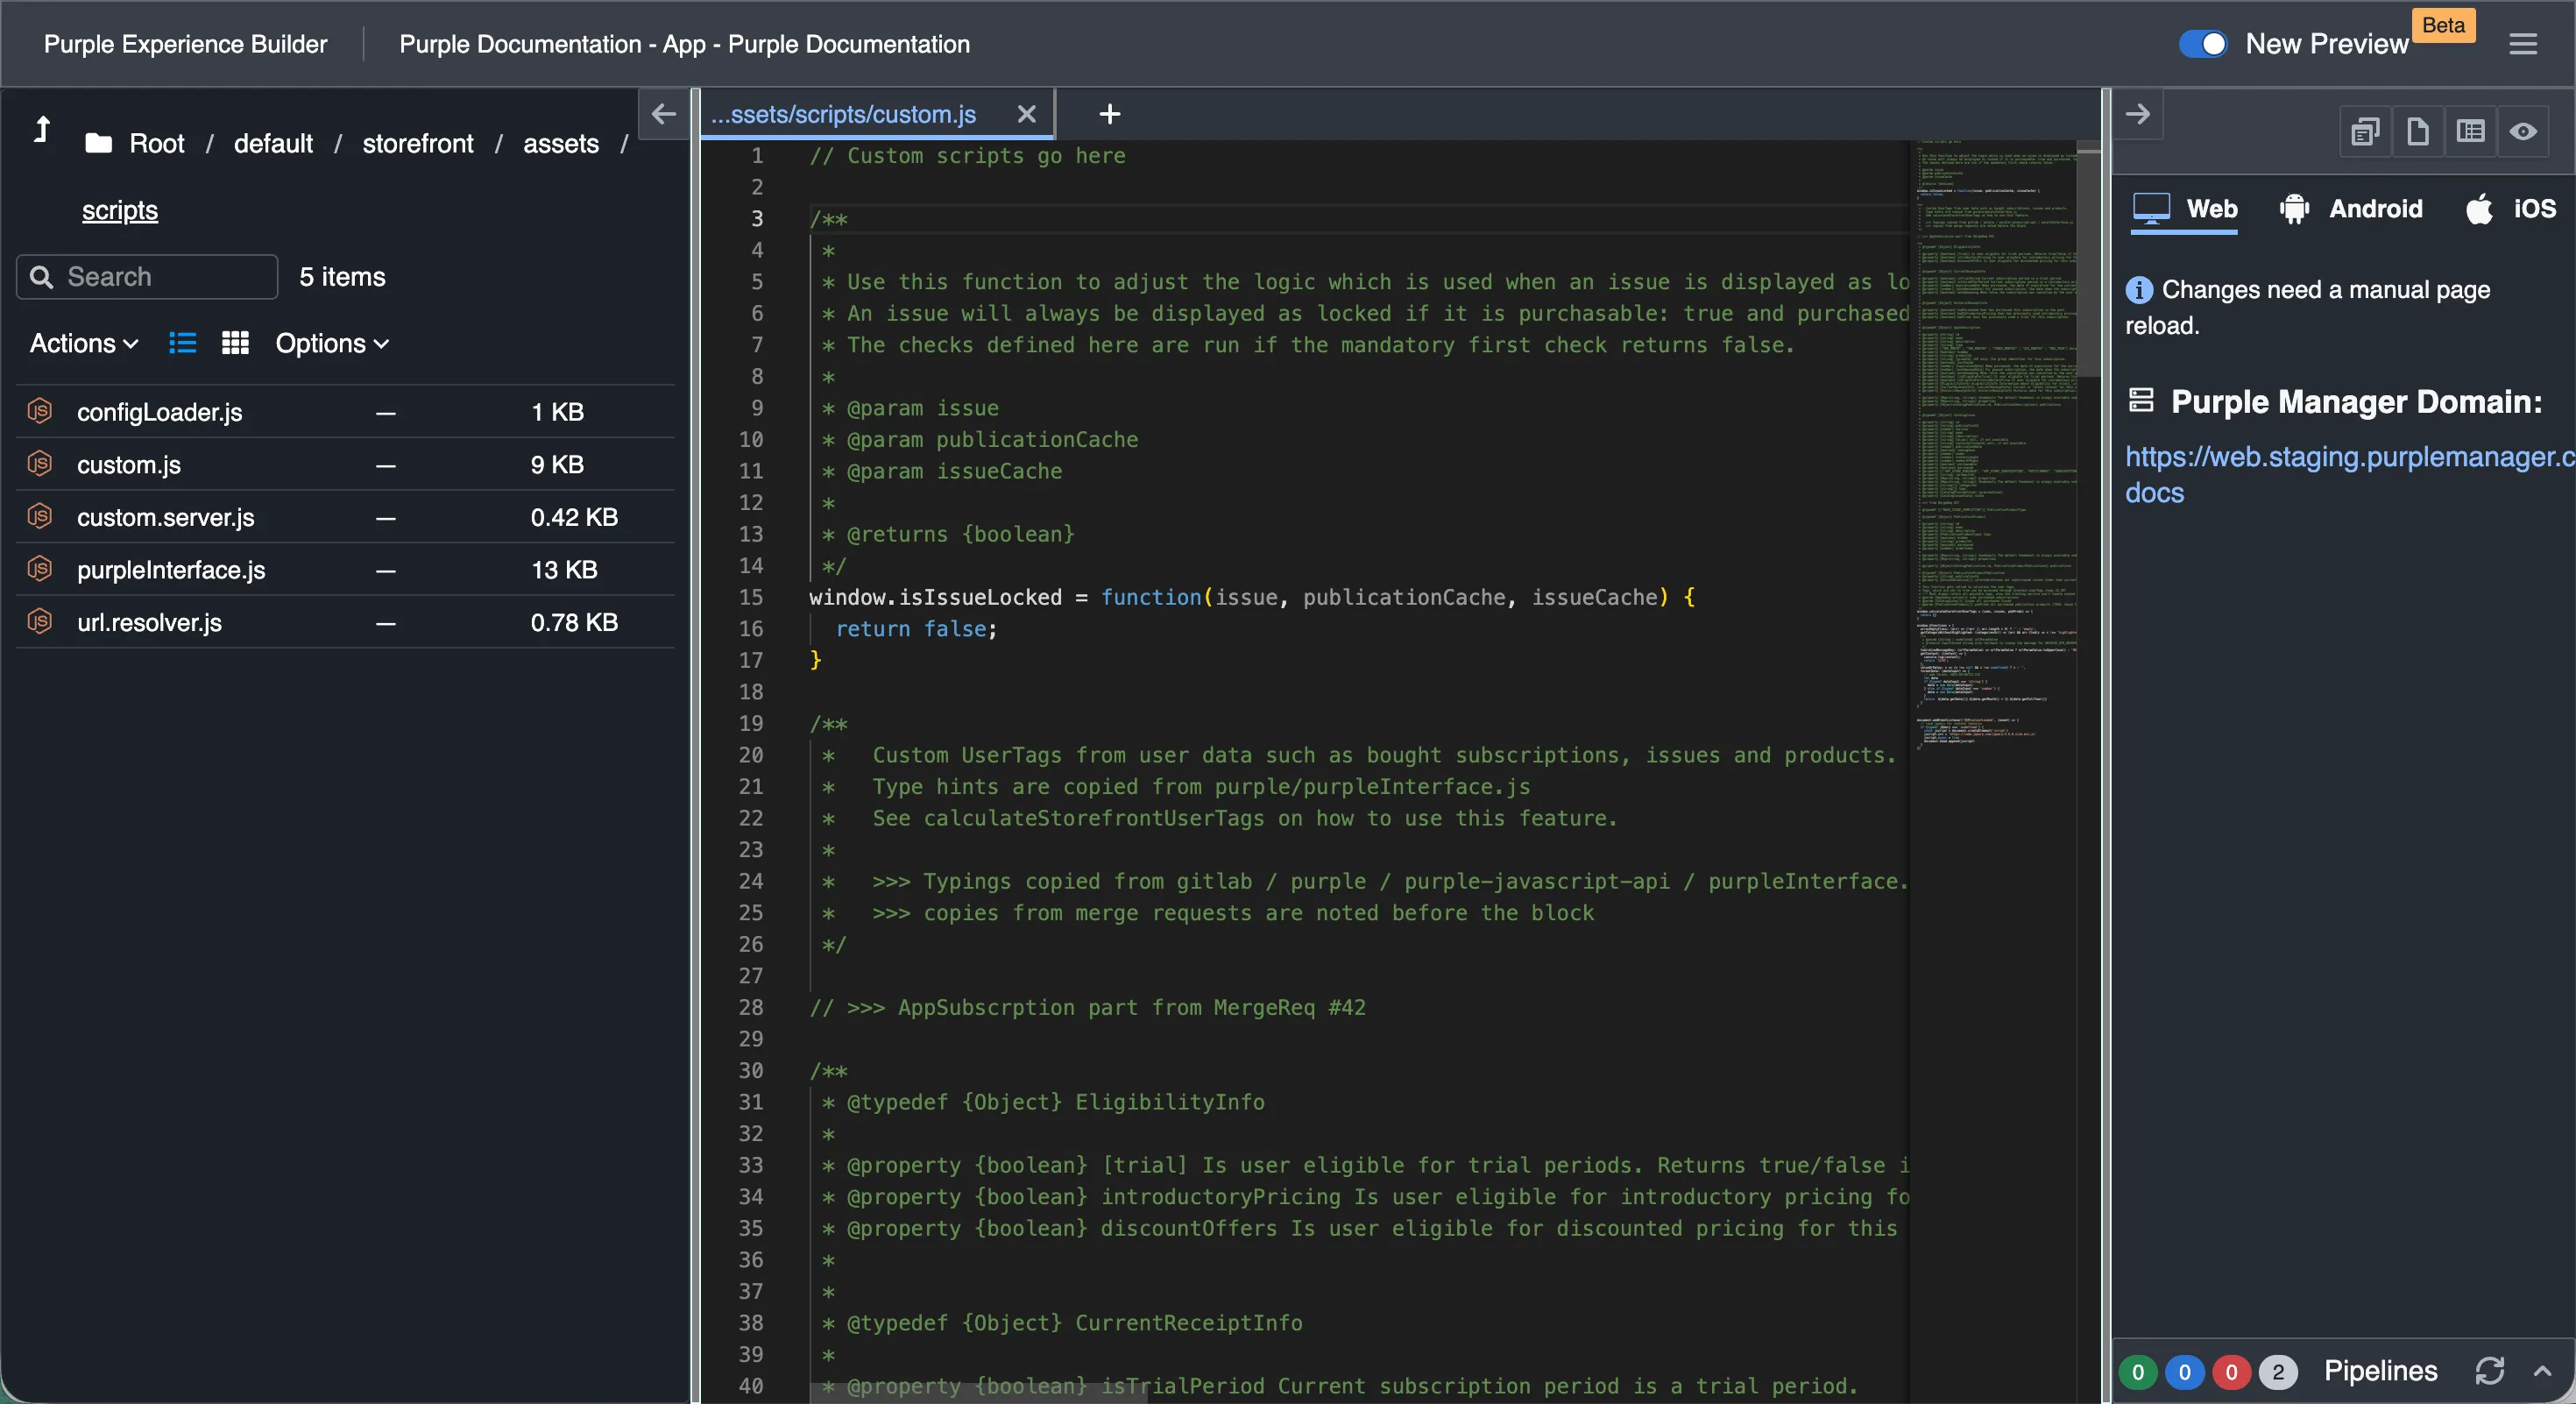Viewport: 2576px width, 1404px height.
Task: Click the info icon beside reload notice
Action: pos(2139,290)
